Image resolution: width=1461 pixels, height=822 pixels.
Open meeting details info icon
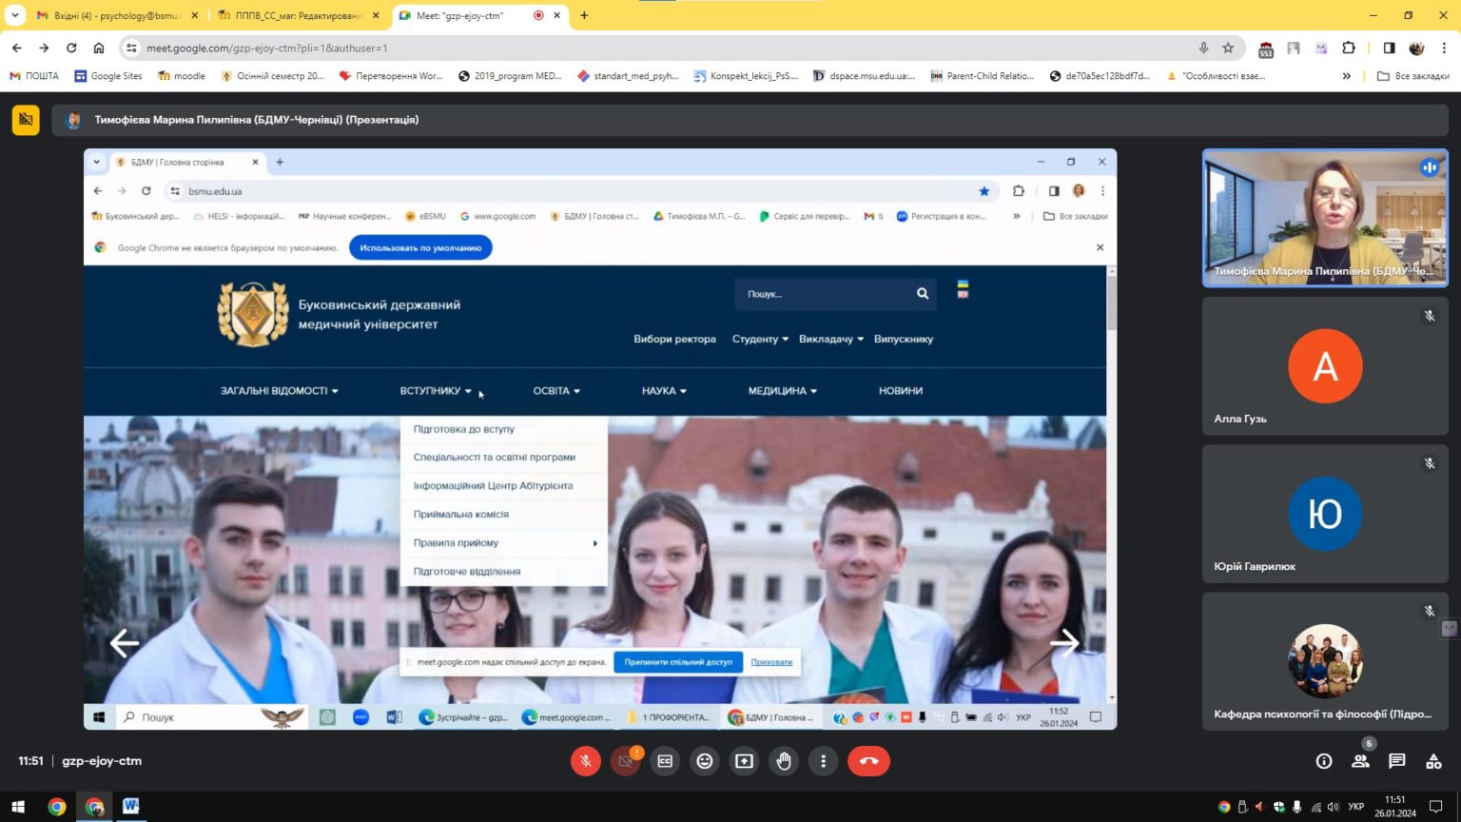click(1324, 761)
